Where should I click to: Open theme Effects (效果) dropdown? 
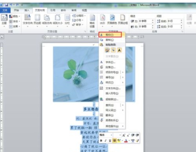pos(15,26)
